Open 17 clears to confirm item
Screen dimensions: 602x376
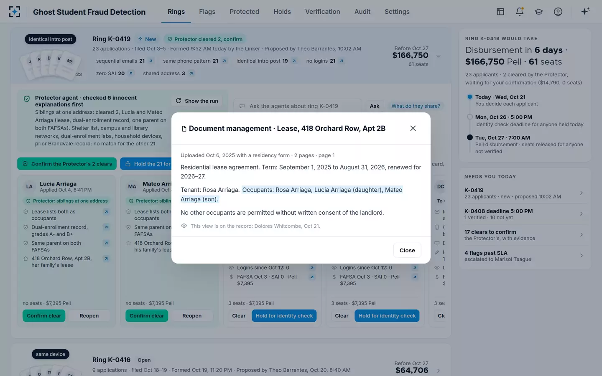(x=524, y=235)
